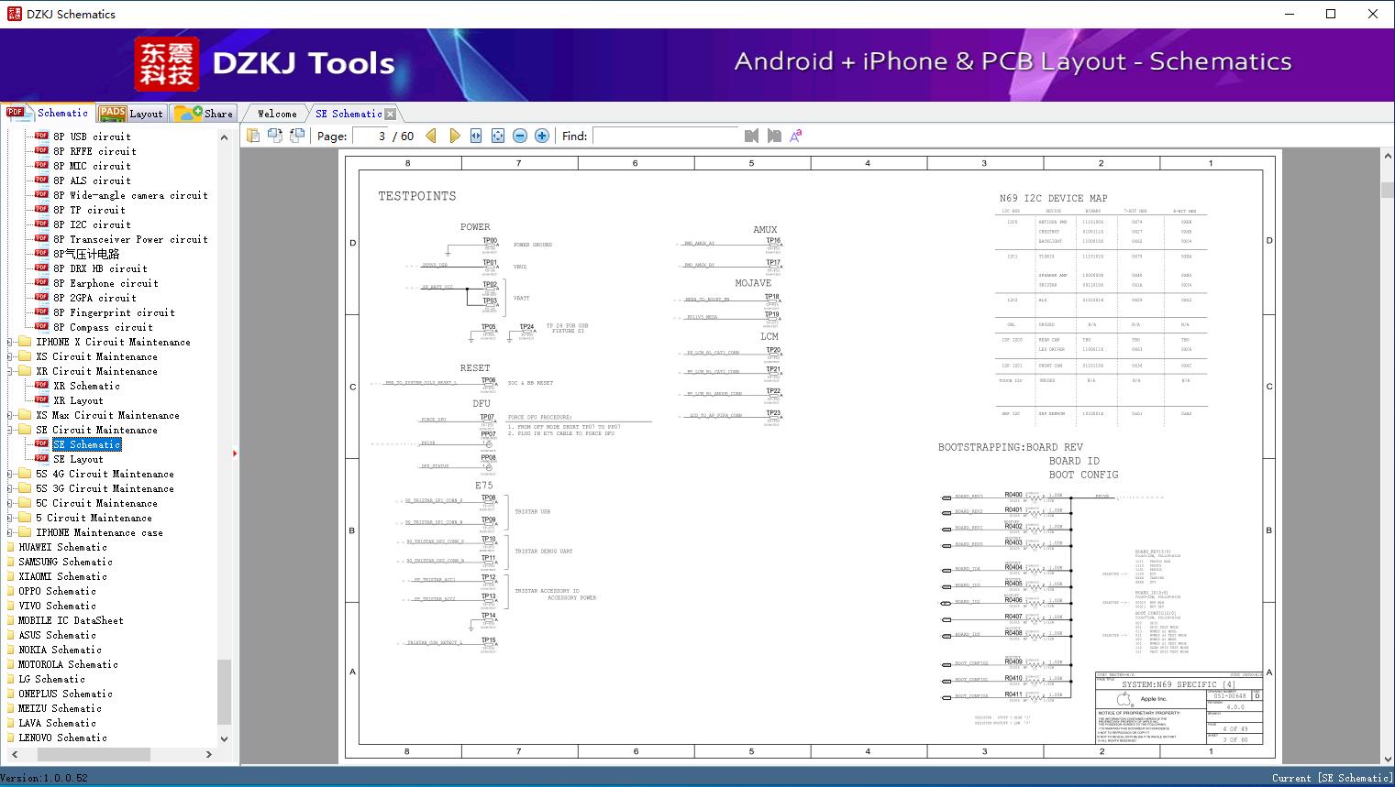Click the document viewer scroll down arrow

click(x=1387, y=758)
